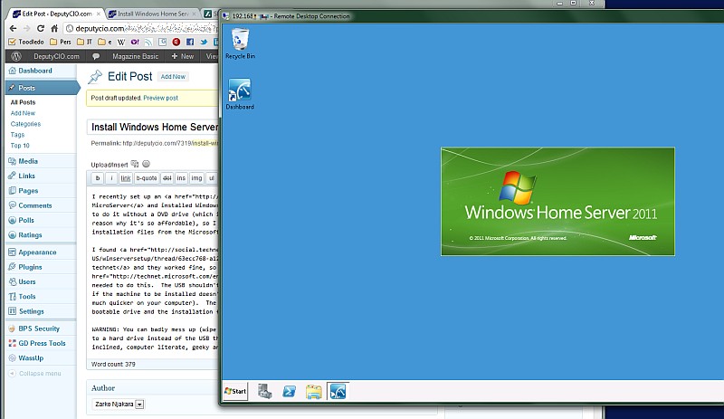Apply italic with the i button
This screenshot has height=419, width=724.
111,178
